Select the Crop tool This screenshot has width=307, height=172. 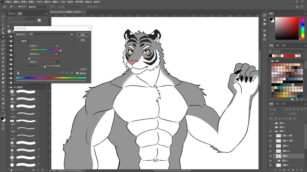click(3, 33)
